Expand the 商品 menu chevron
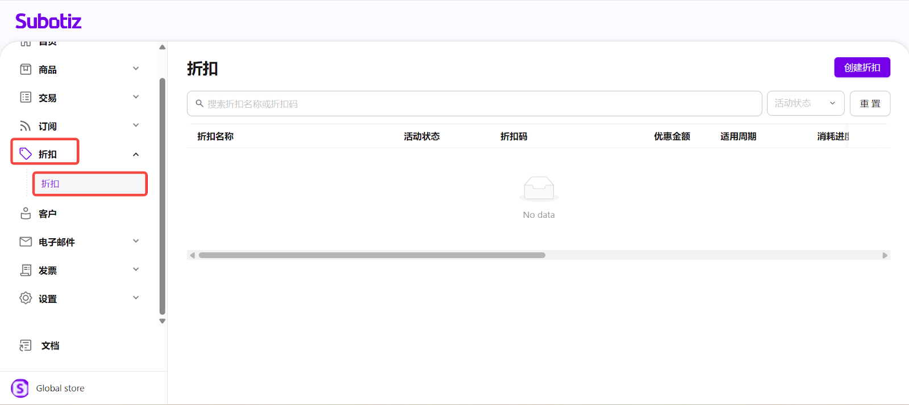Viewport: 909px width, 405px height. pos(136,69)
